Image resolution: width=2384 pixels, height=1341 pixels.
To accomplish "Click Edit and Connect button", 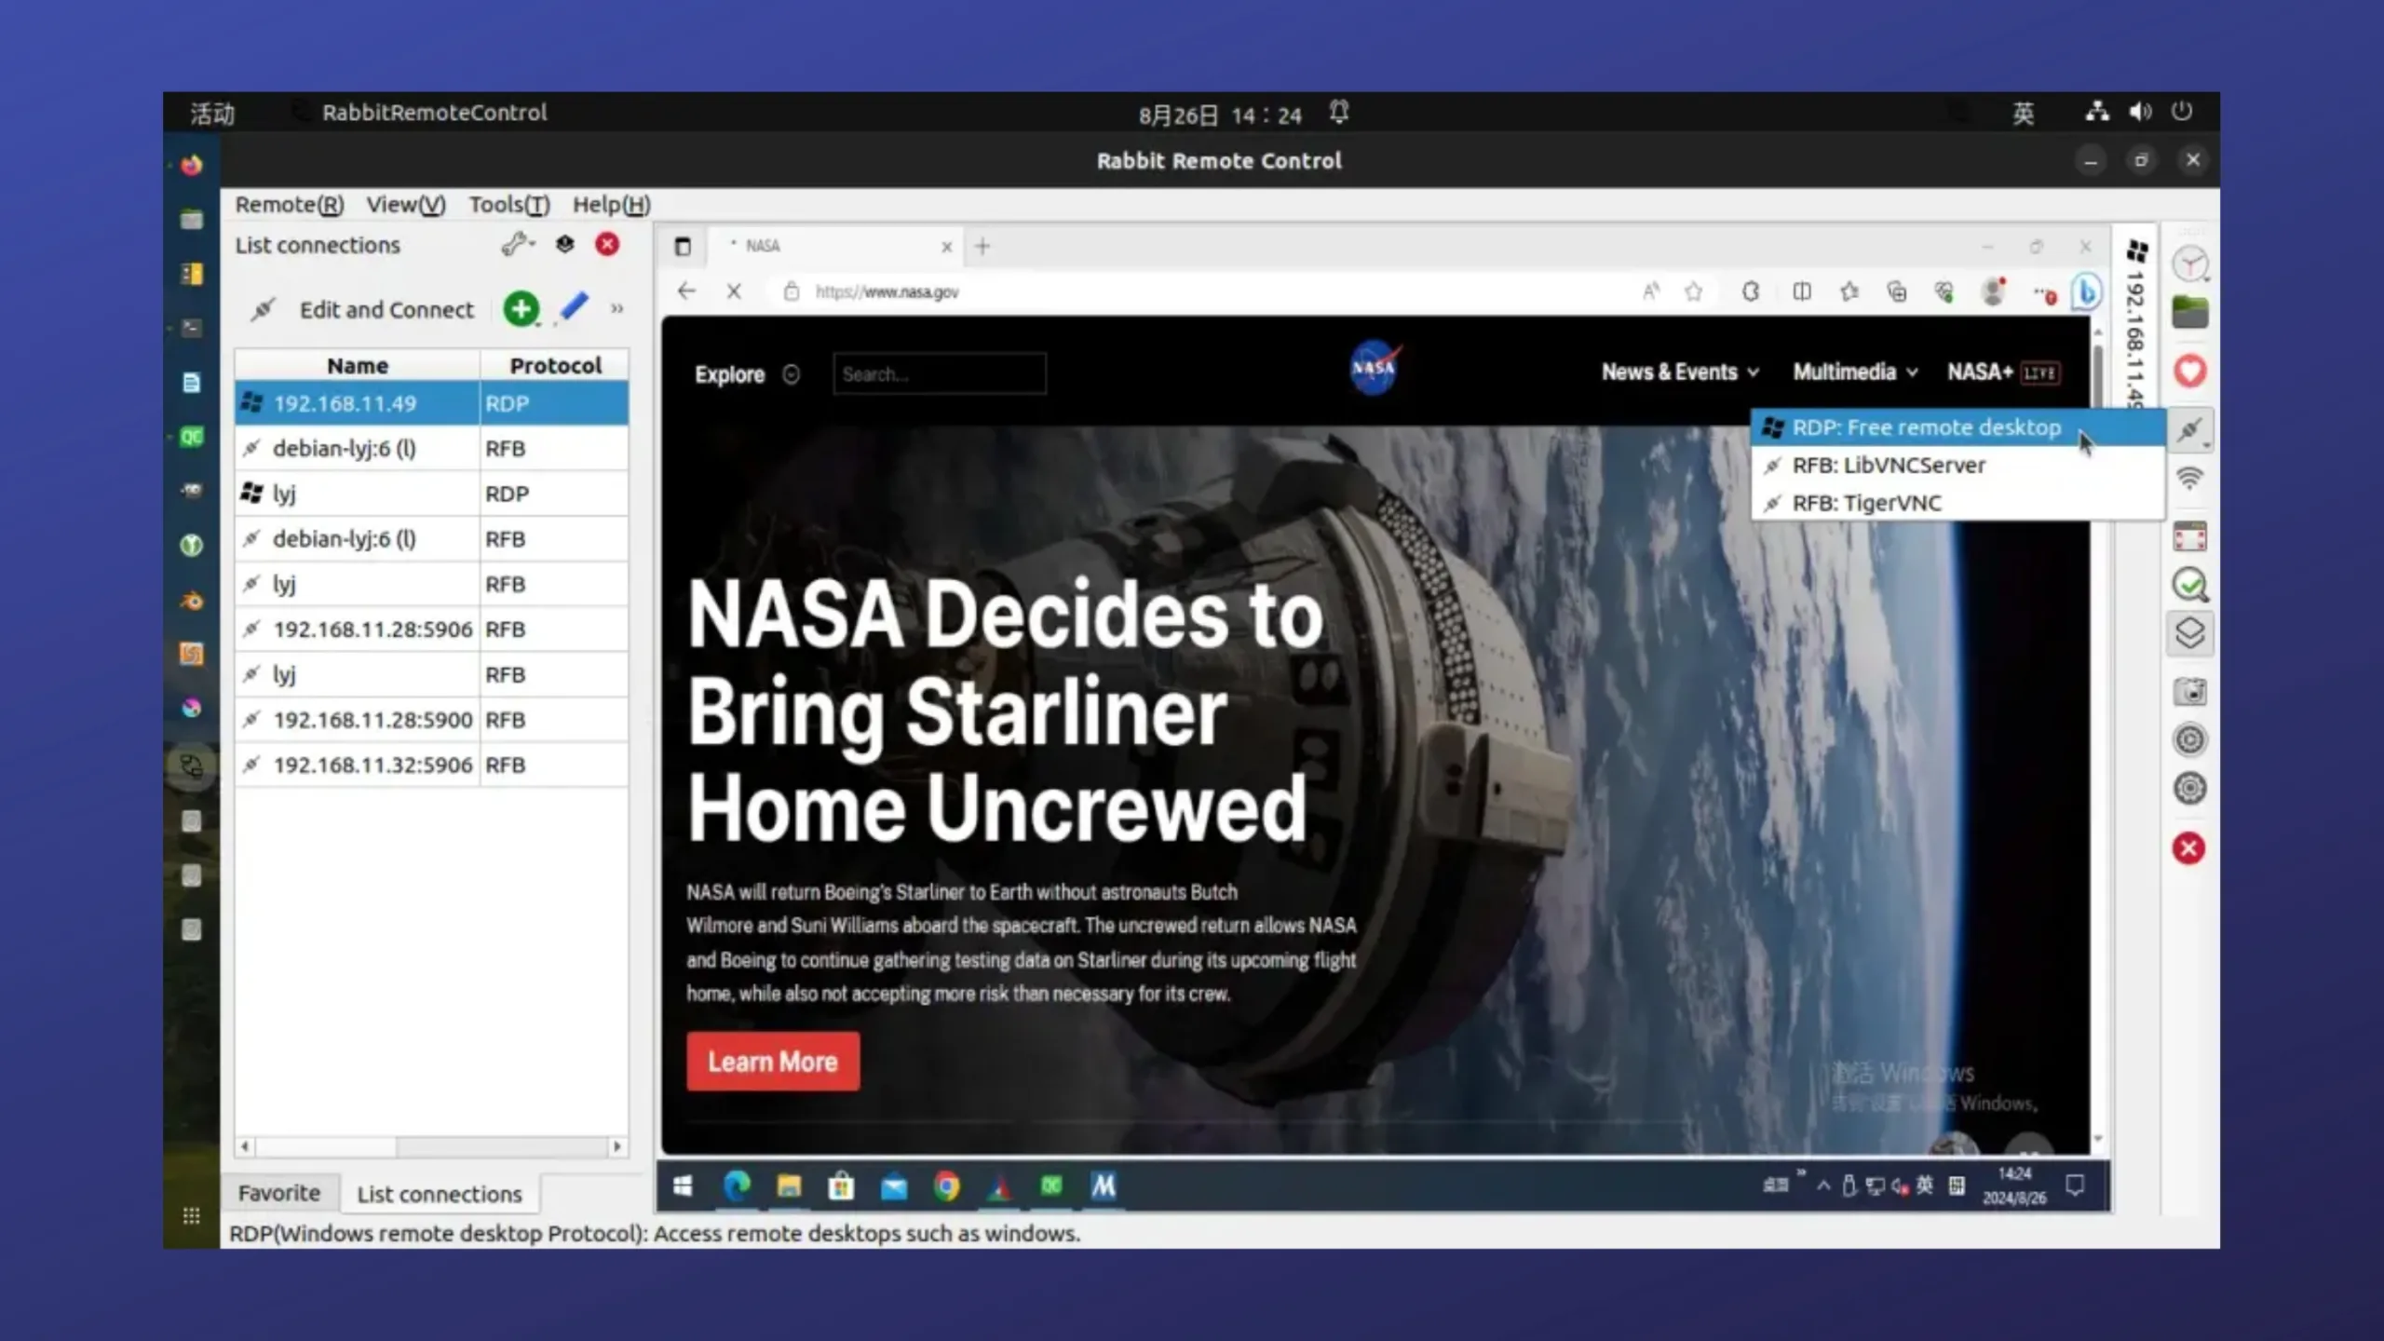I will [x=364, y=309].
